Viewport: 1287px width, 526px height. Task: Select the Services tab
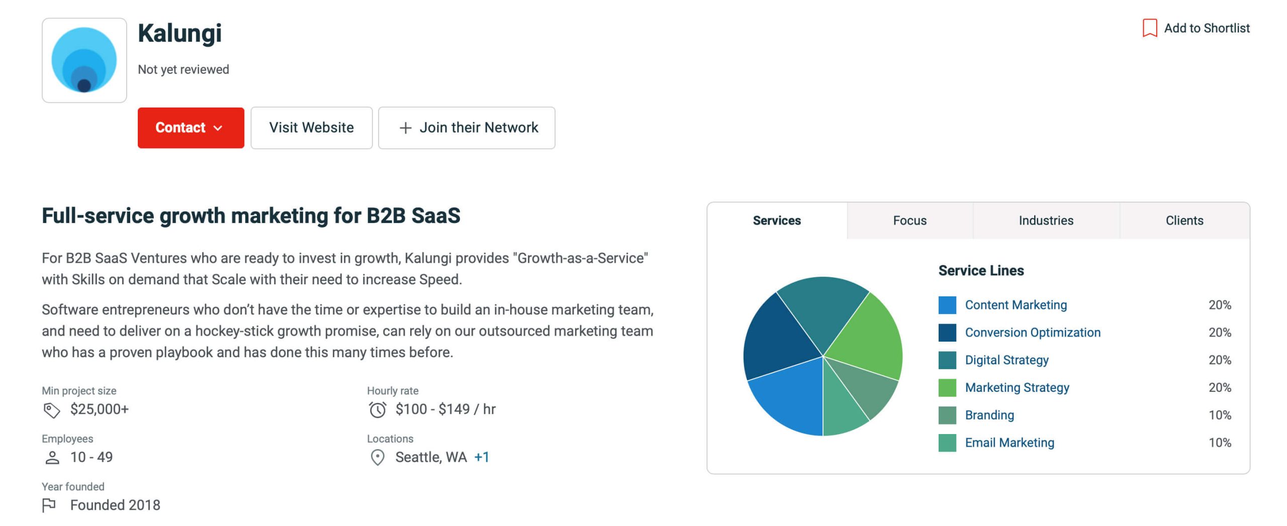[x=777, y=221]
